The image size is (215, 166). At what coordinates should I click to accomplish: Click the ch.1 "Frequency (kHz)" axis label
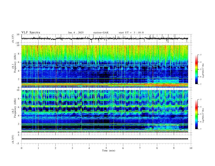pos(15,63)
